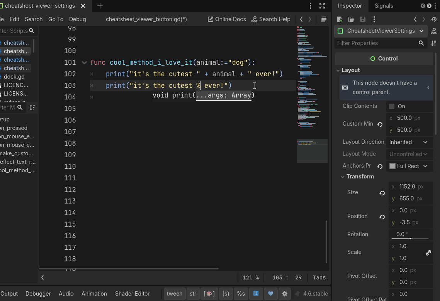Viewport: 440px width, 301px height.
Task: Click the gear button in bottom bar
Action: tap(285, 294)
